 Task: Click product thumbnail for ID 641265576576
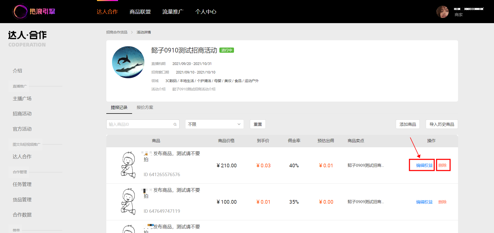click(128, 165)
